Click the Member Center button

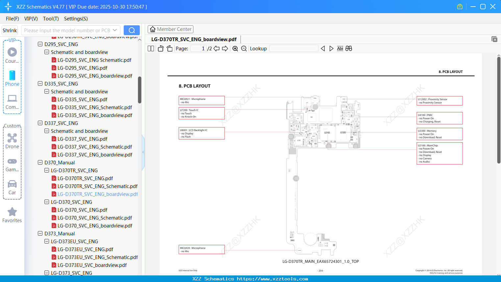[170, 29]
